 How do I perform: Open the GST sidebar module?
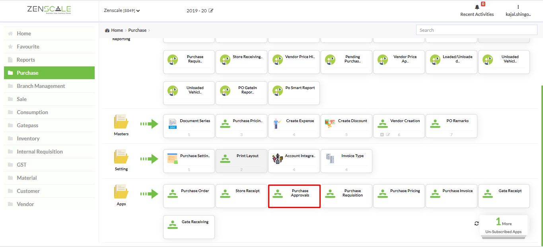[49, 165]
